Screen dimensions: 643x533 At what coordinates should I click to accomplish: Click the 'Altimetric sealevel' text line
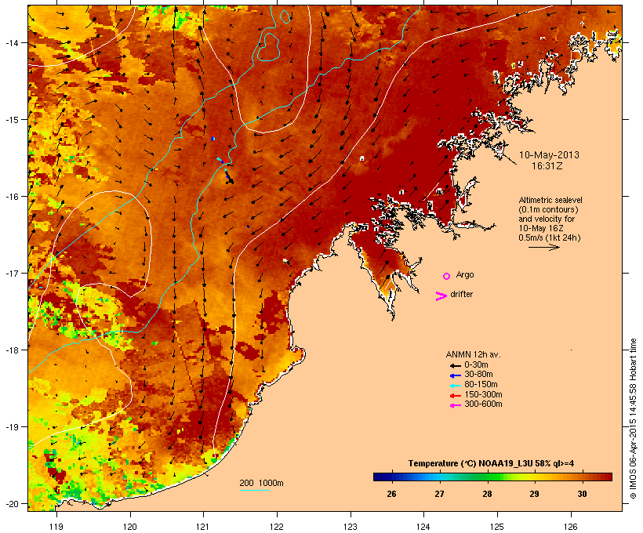(550, 200)
